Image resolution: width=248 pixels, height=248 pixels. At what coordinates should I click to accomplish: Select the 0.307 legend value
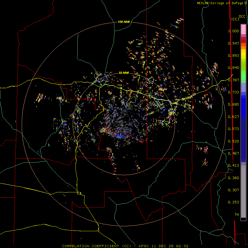pos(233,190)
